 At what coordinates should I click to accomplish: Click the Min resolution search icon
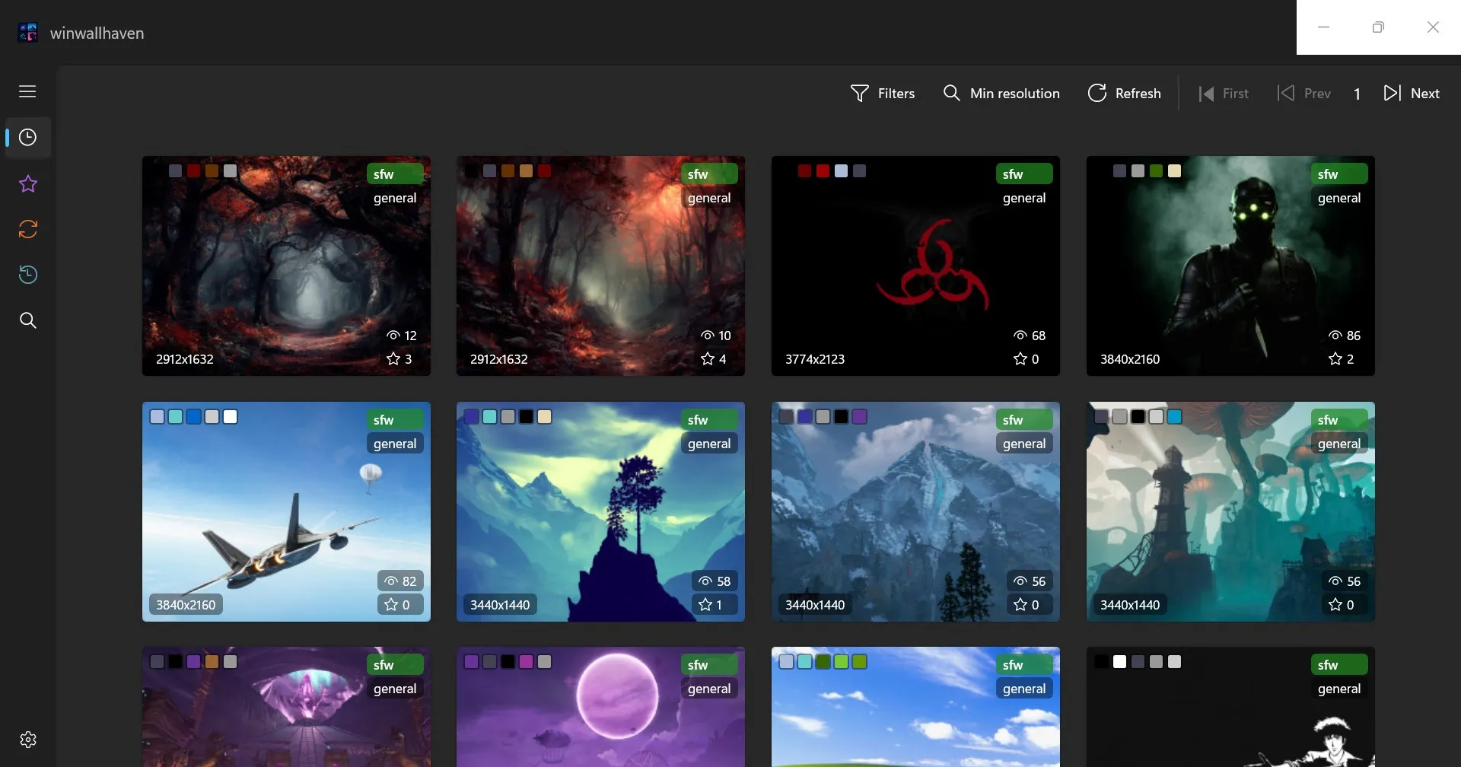click(x=952, y=93)
